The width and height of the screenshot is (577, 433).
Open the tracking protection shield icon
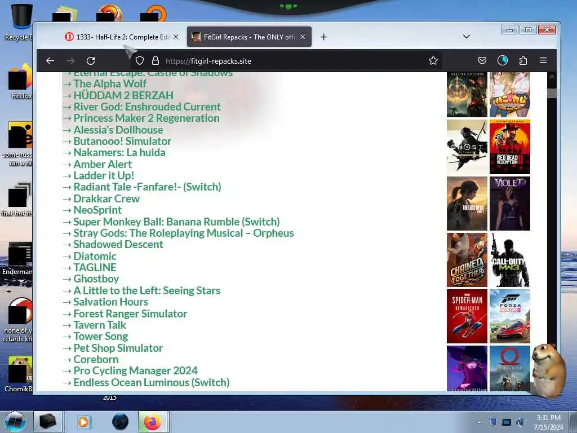pos(140,60)
